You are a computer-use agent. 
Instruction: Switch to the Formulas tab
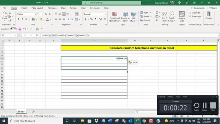click(x=52, y=8)
